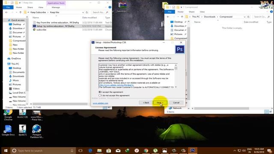Select Paragon Partition Manager desktop icon
Screen dimensions: 274x154
pyautogui.click(x=37, y=131)
